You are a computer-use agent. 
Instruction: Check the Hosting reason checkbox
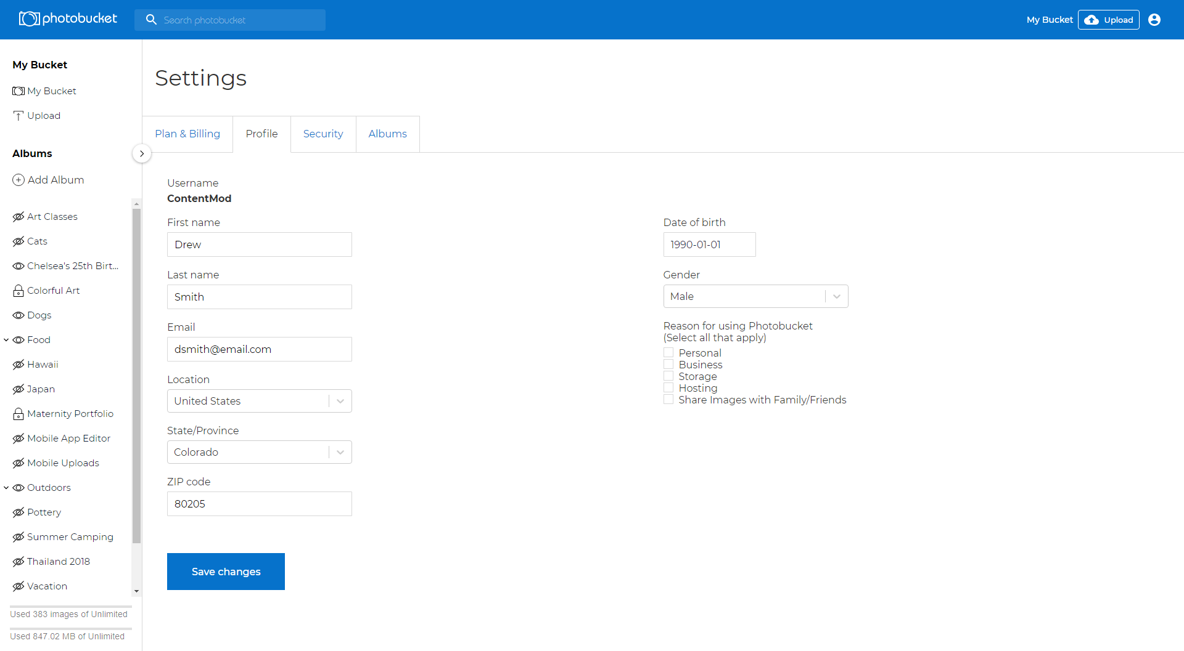668,388
